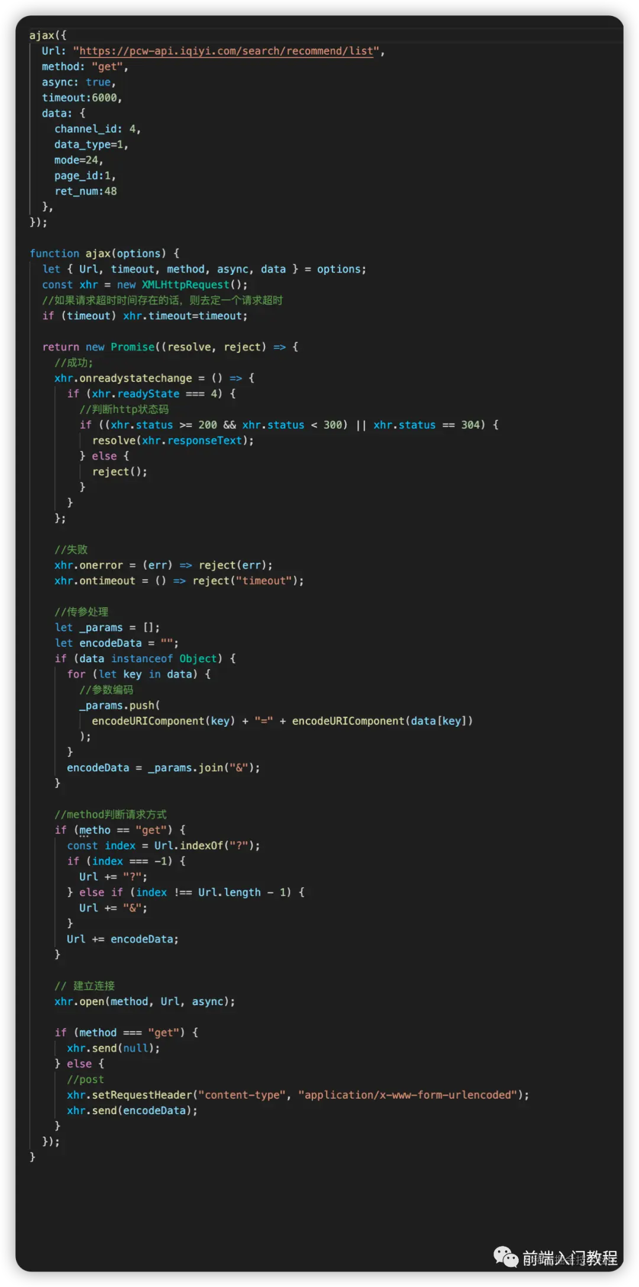The width and height of the screenshot is (639, 1287).
Task: Click 'xhr.send(encodeData);'
Action: click(133, 1111)
